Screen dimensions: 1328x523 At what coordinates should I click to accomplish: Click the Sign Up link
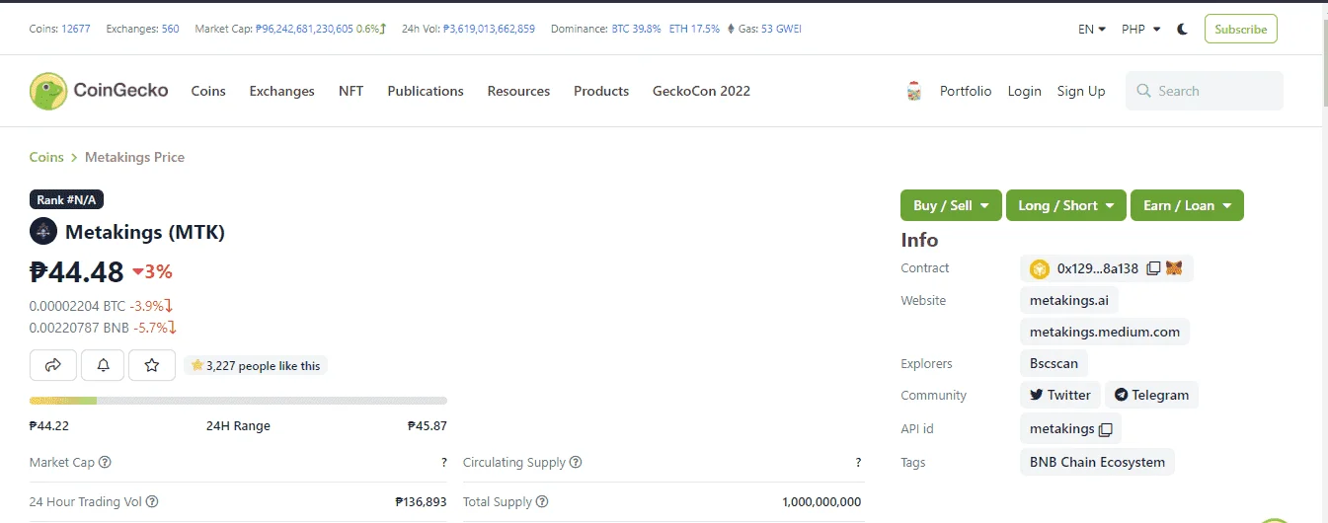1081,91
